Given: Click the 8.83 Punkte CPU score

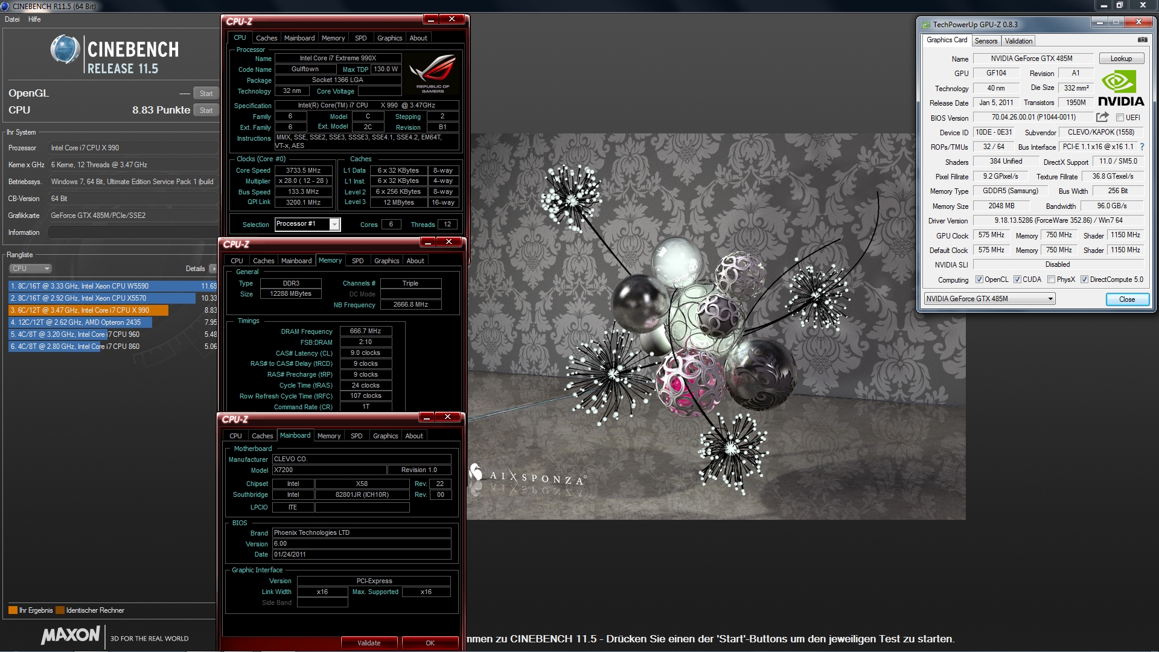Looking at the screenshot, I should pyautogui.click(x=161, y=110).
